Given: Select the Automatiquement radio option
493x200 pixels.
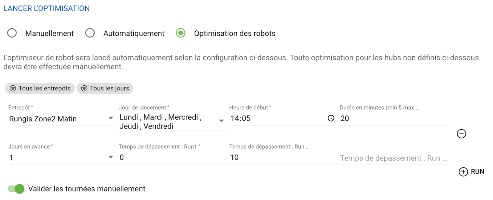Looking at the screenshot, I should (x=90, y=33).
